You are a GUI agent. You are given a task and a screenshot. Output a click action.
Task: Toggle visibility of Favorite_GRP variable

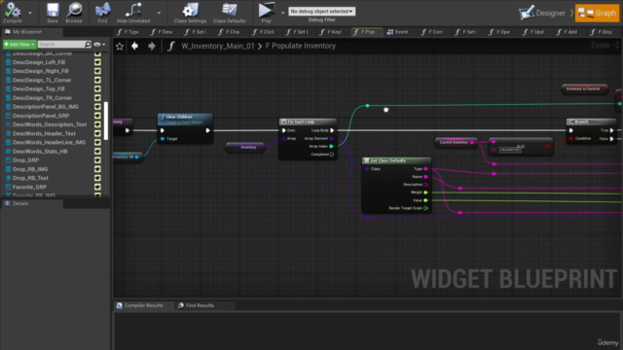coord(97,187)
